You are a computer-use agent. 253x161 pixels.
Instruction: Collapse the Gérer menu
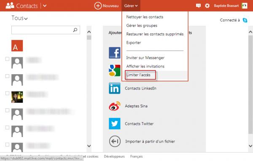131,6
